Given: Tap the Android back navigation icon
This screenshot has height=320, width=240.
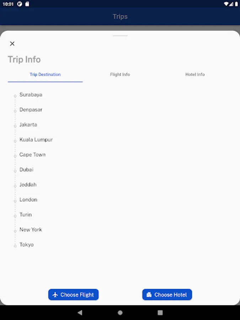Looking at the screenshot, I should coord(80,313).
